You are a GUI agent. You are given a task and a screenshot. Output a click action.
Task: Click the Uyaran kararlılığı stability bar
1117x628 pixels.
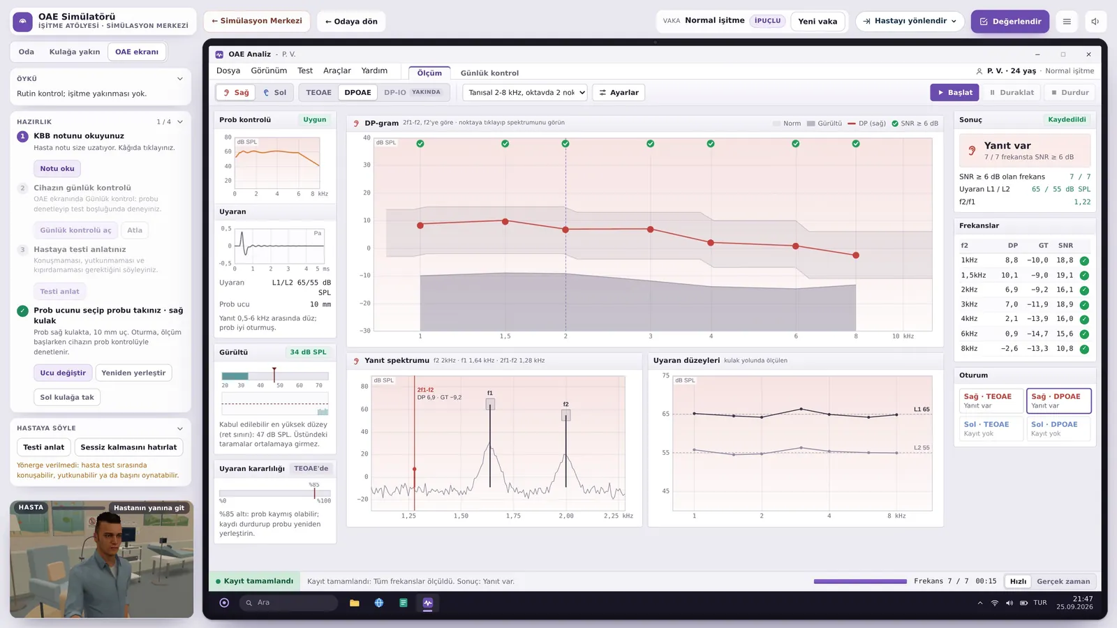point(275,493)
